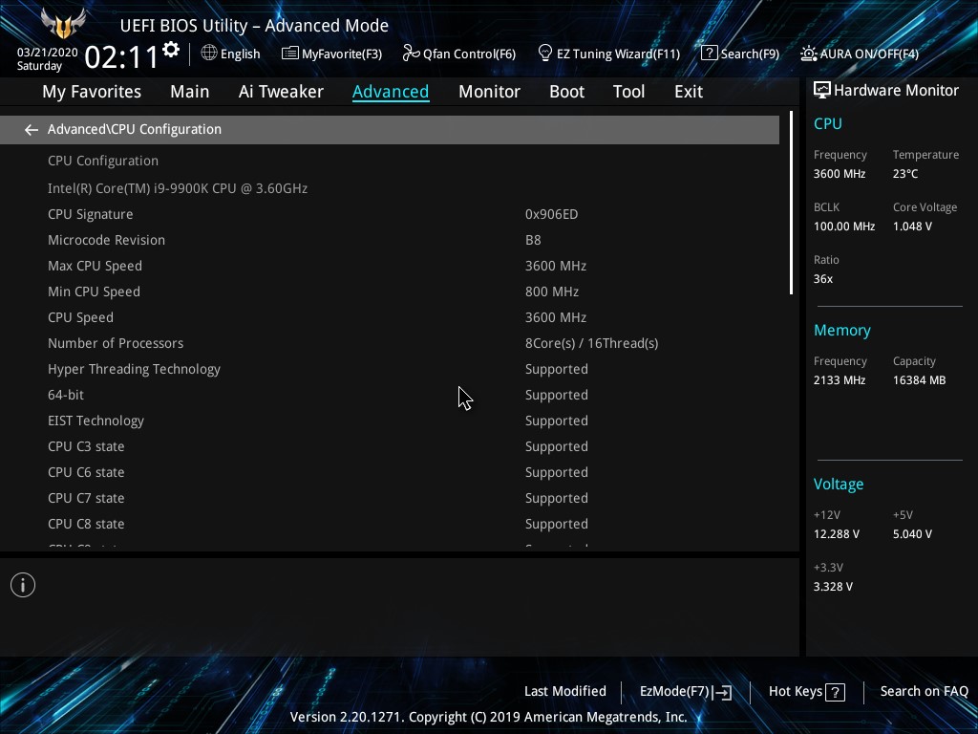
Task: Click the vertical scrollbar in settings list
Action: pyautogui.click(x=791, y=203)
